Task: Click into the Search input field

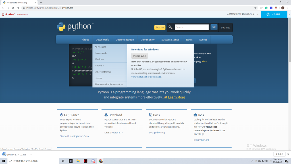Action: 192,27
